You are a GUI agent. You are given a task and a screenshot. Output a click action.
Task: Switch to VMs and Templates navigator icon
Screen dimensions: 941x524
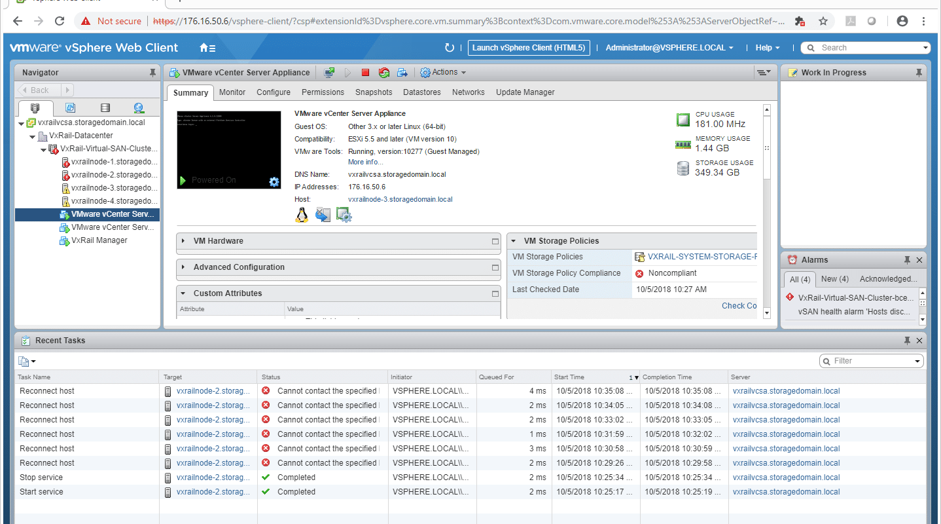click(x=71, y=108)
